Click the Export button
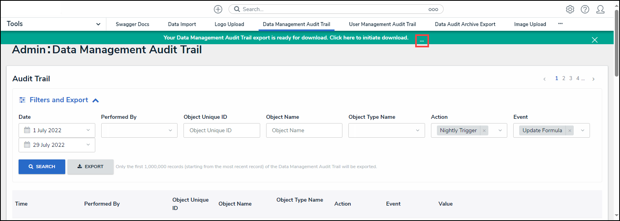 pos(91,167)
